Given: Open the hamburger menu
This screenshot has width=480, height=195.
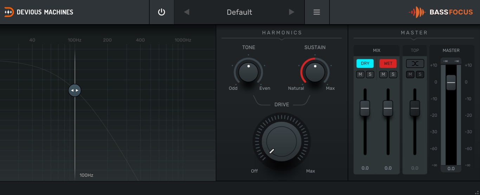Looking at the screenshot, I should click(x=317, y=12).
